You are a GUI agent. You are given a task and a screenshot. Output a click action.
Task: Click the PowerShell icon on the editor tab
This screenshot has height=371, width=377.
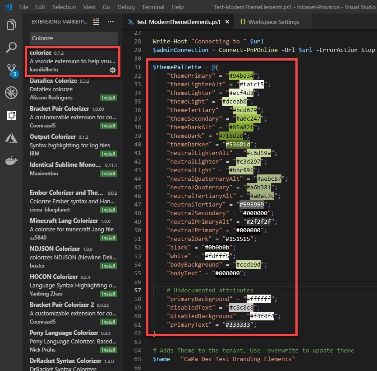click(130, 21)
